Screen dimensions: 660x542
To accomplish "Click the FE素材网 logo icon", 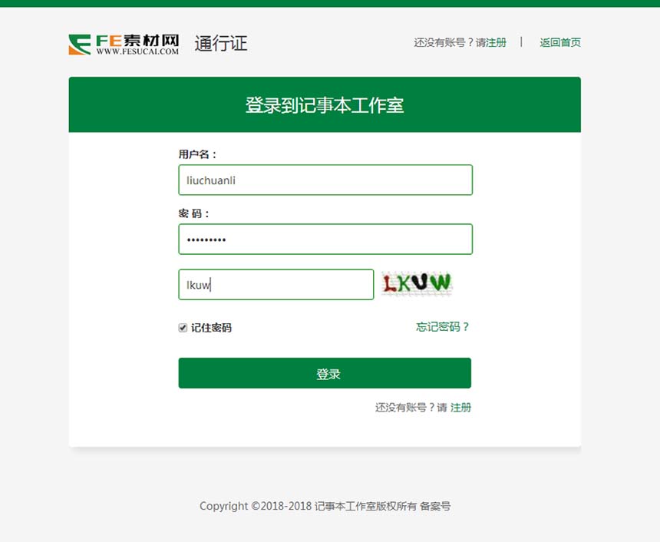I will (80, 45).
